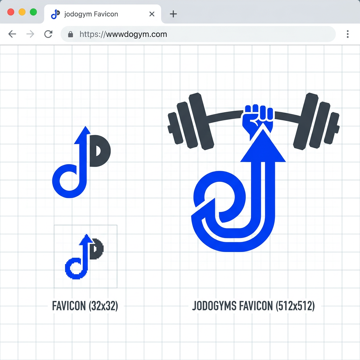Click the browser back arrow
Viewport: 360px width, 360px height.
(x=12, y=34)
